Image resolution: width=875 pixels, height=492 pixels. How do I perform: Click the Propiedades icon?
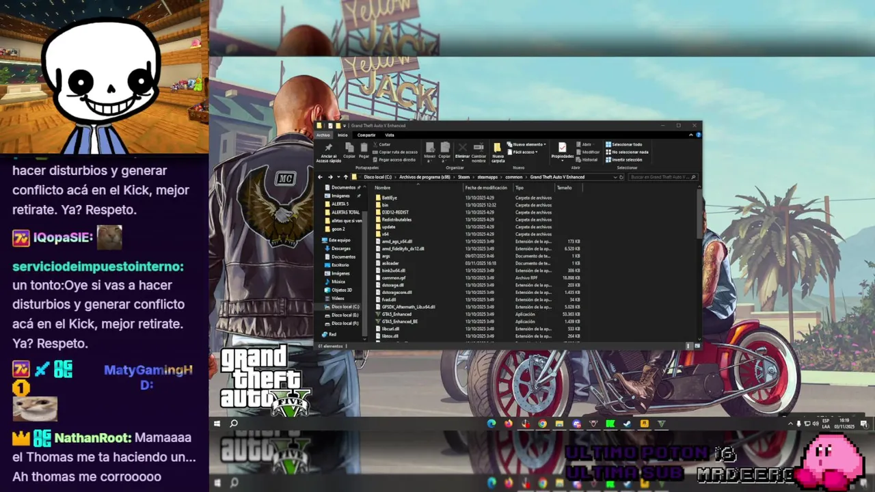click(562, 148)
